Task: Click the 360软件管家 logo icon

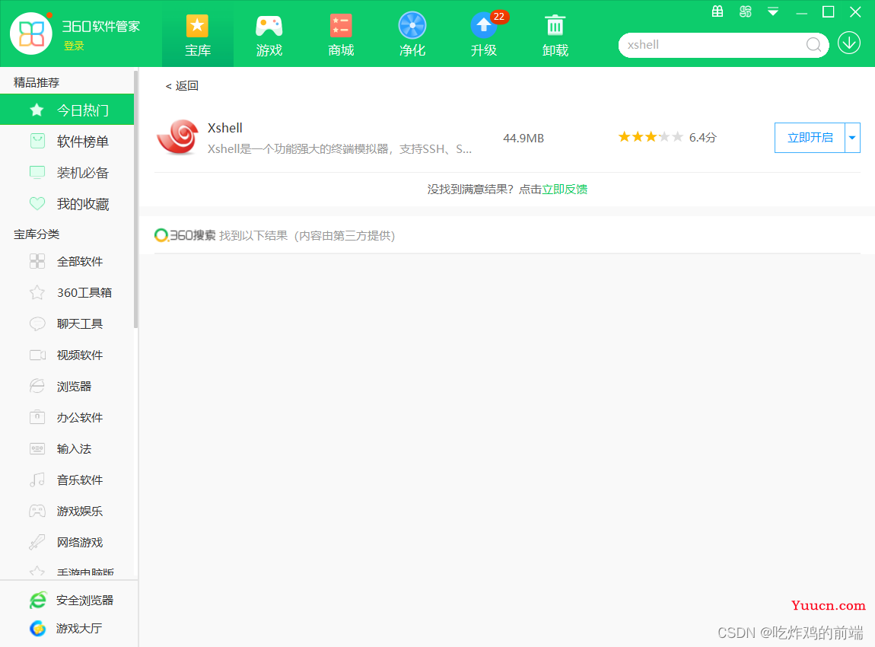Action: 31,33
